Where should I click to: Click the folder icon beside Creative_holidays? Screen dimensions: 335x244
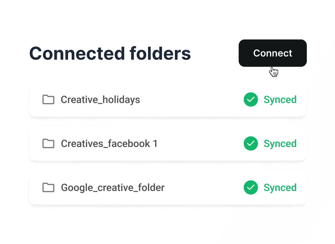click(x=48, y=100)
